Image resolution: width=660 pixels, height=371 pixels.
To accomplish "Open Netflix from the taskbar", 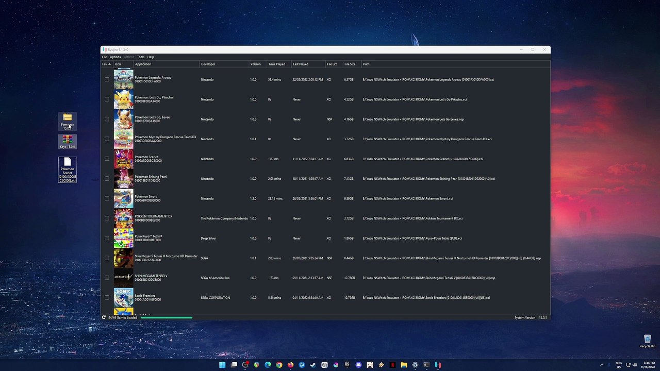I will pyautogui.click(x=392, y=365).
